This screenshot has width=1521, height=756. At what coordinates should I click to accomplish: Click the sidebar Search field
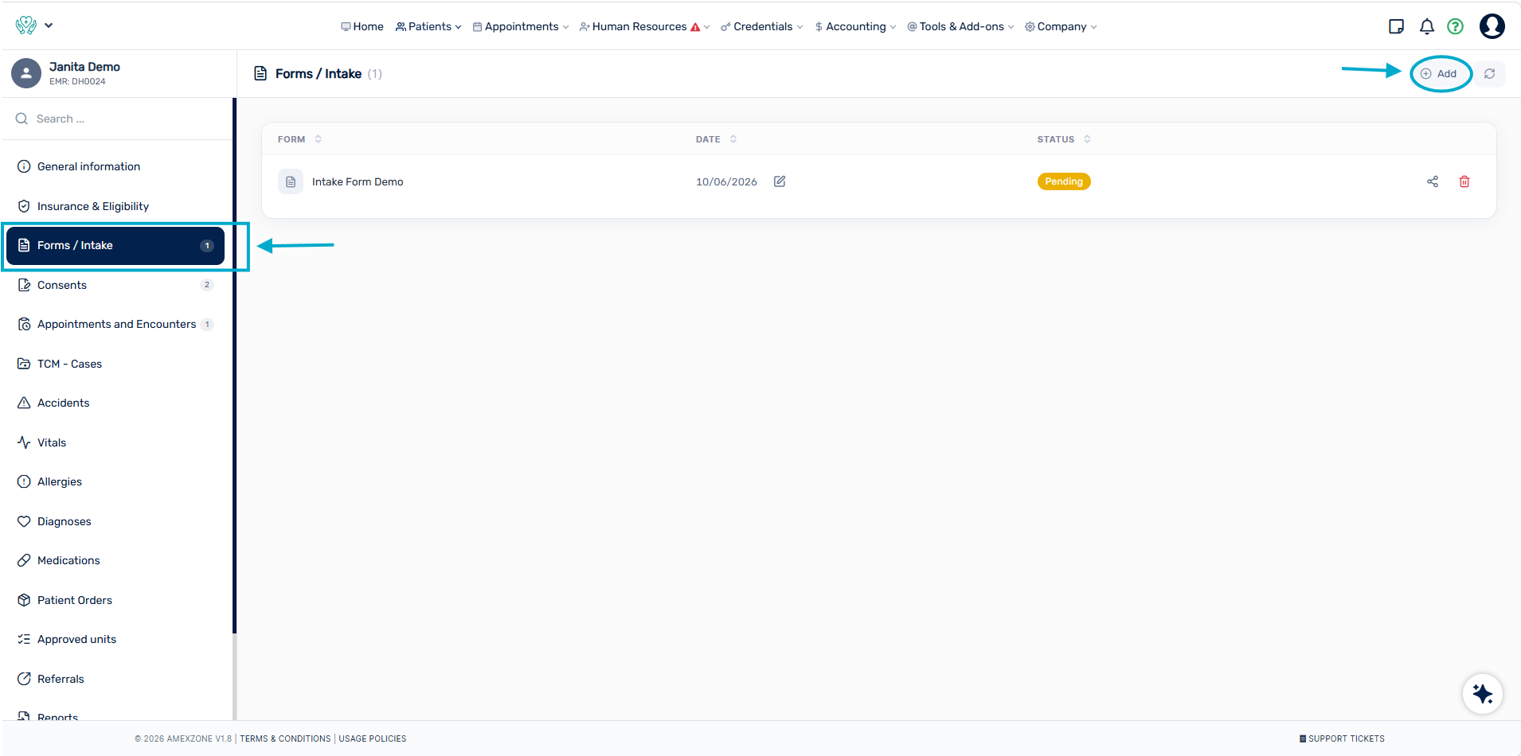[118, 119]
